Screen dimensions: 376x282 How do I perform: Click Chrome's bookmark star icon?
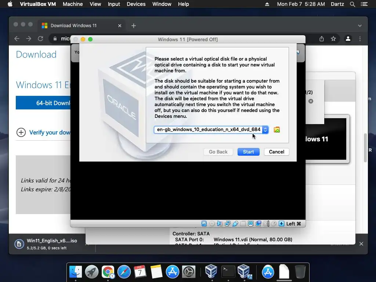point(333,39)
